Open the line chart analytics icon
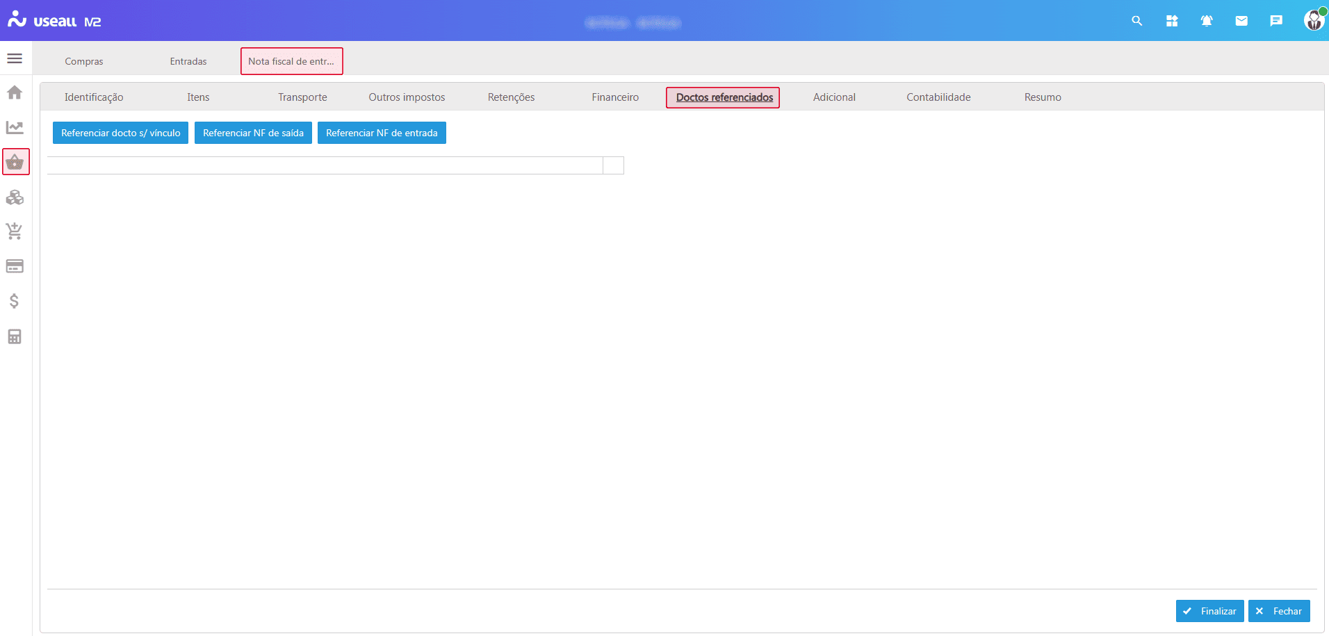 coord(15,127)
